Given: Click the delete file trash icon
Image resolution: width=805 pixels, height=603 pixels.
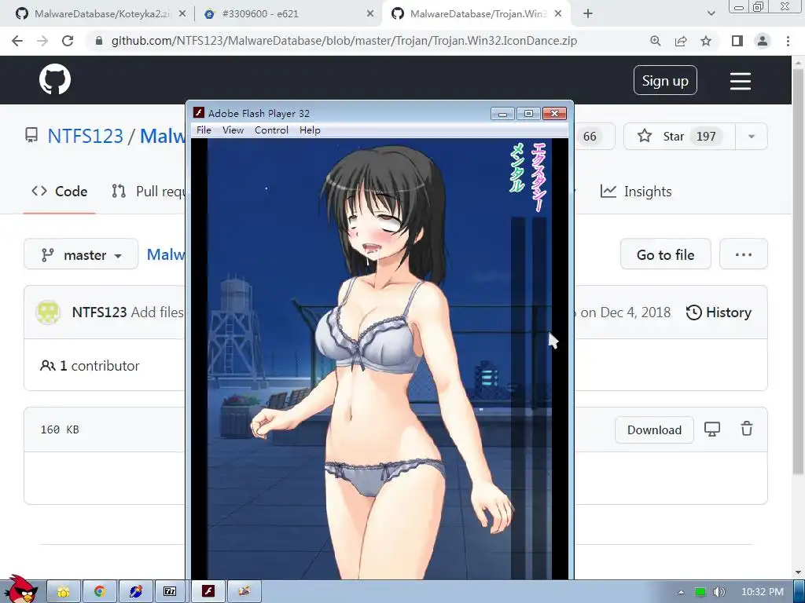Looking at the screenshot, I should pyautogui.click(x=747, y=429).
